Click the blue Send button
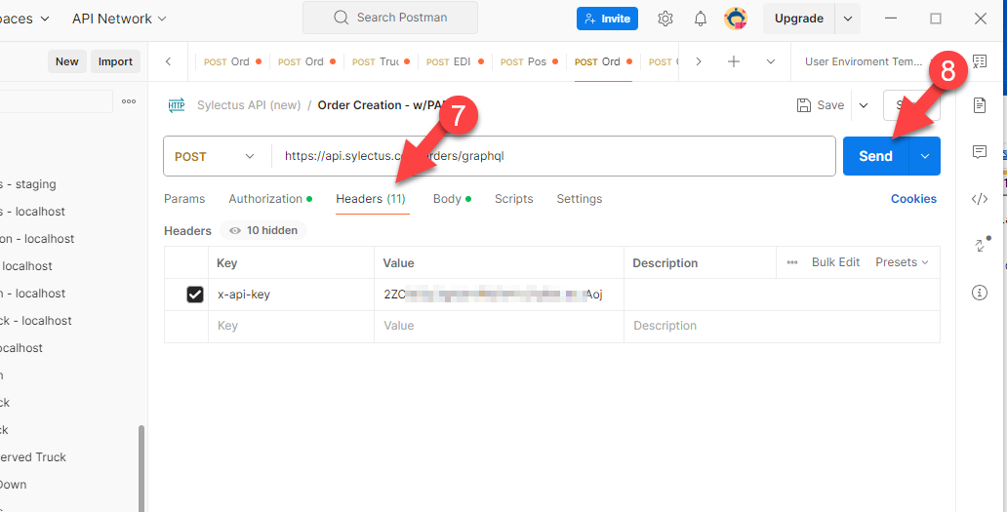Viewport: 1007px width, 512px height. click(876, 156)
